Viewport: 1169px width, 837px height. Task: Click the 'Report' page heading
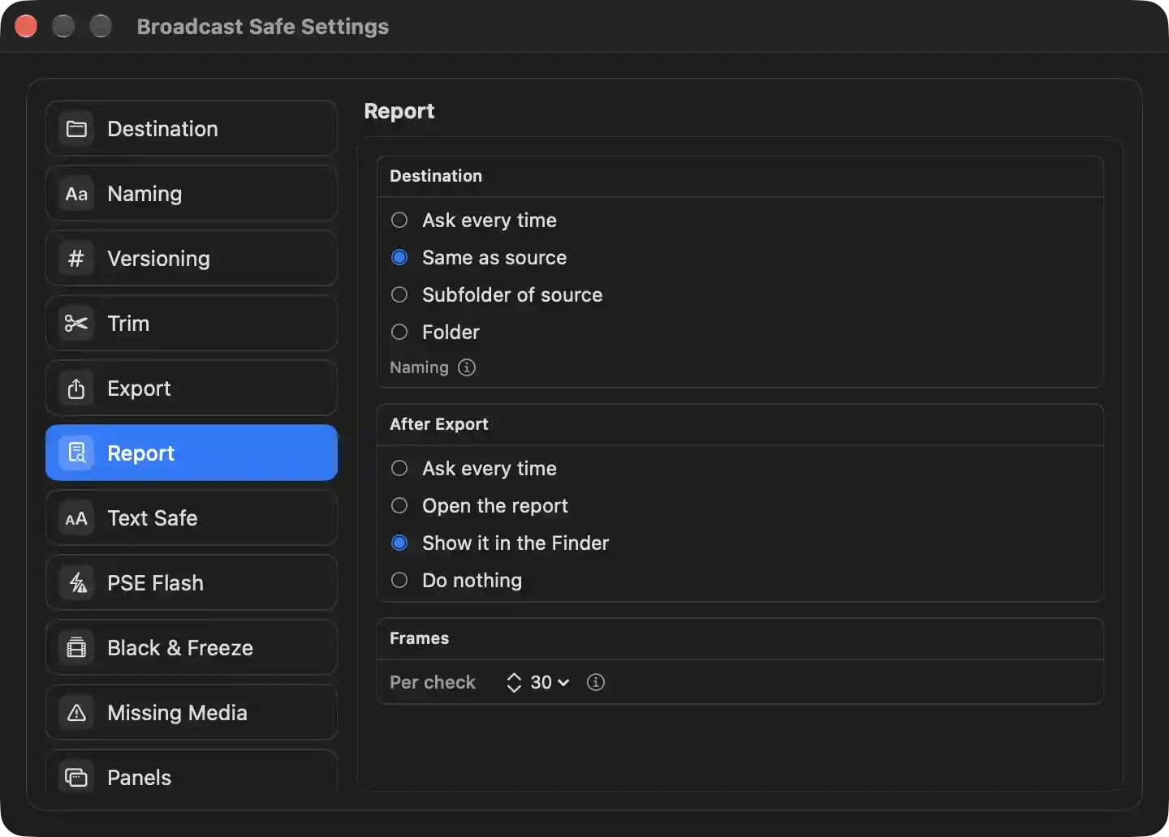click(x=399, y=111)
